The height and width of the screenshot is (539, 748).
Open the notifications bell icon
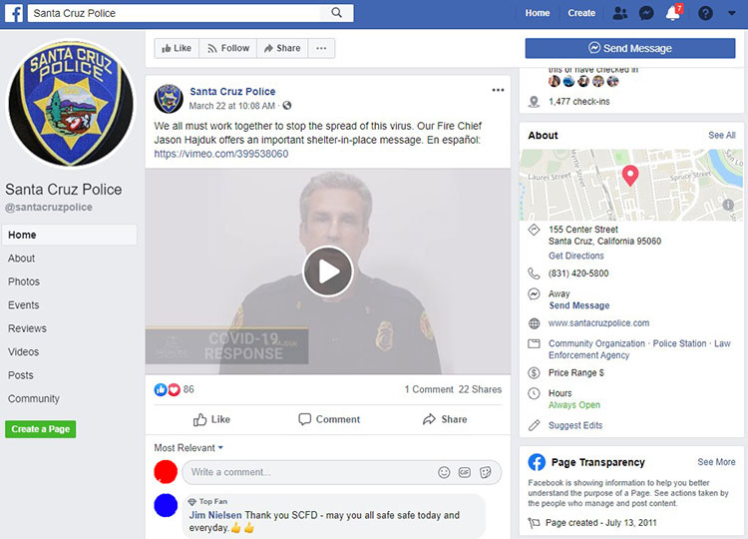point(674,14)
